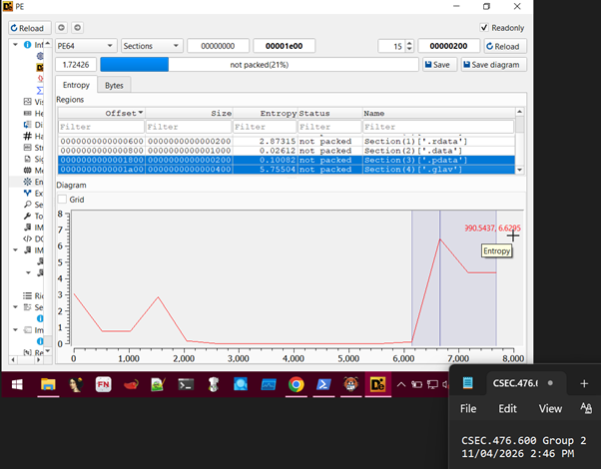This screenshot has width=601, height=469.
Task: Click the Regions table scroll down arrow
Action: pos(520,170)
